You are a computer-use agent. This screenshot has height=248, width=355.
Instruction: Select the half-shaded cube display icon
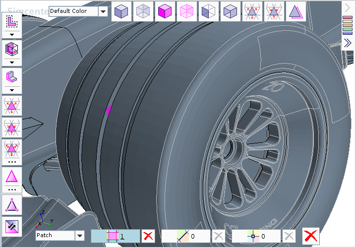[208, 11]
